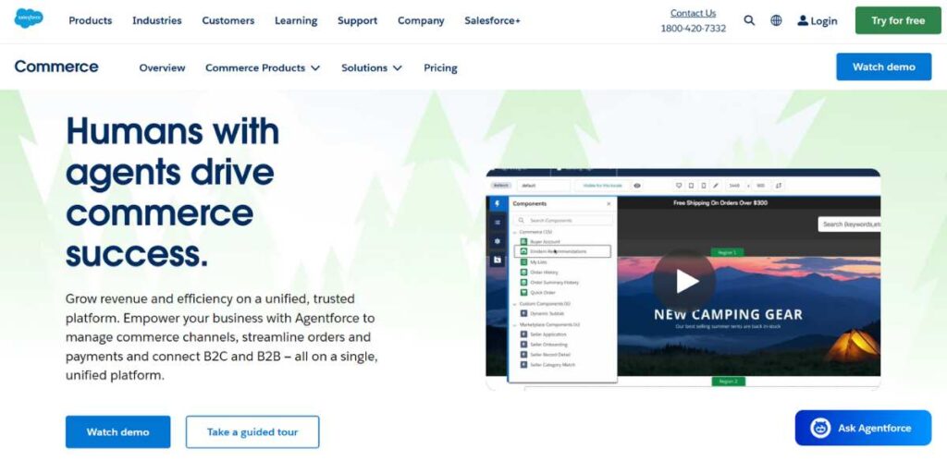Screen dimensions: 947x473
Task: Start the Take a guided tour button
Action: (252, 432)
